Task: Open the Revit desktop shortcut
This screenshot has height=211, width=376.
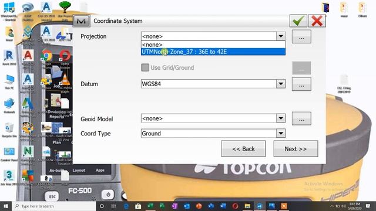Action: click(x=9, y=57)
